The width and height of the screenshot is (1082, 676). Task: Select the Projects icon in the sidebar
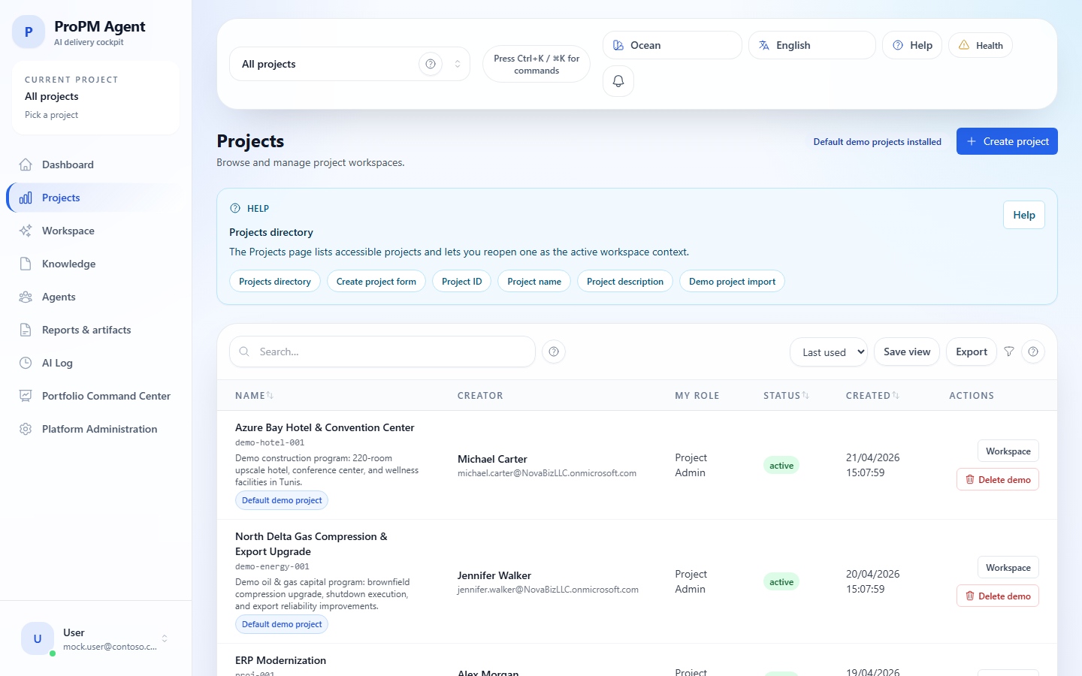(x=26, y=198)
